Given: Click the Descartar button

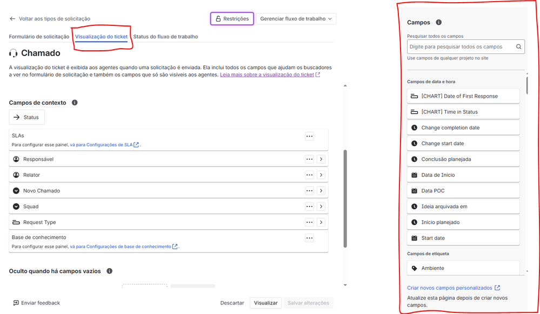Looking at the screenshot, I should (232, 303).
